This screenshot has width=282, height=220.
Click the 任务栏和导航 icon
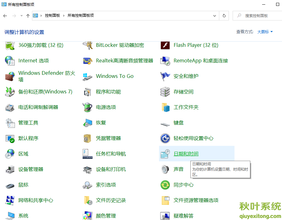pos(88,154)
